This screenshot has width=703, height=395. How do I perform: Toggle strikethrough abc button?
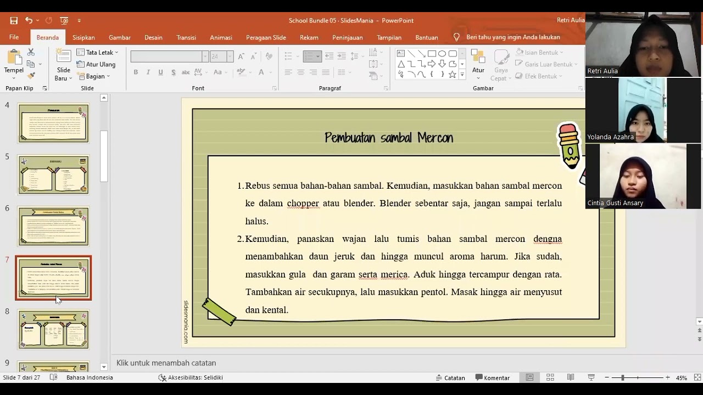(x=186, y=72)
